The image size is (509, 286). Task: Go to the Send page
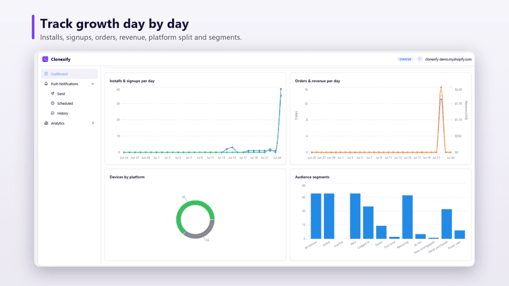click(x=61, y=94)
